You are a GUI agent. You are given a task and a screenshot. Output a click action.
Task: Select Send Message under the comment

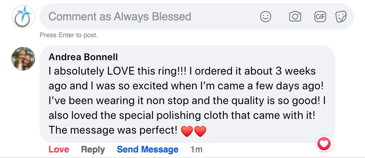click(x=147, y=150)
